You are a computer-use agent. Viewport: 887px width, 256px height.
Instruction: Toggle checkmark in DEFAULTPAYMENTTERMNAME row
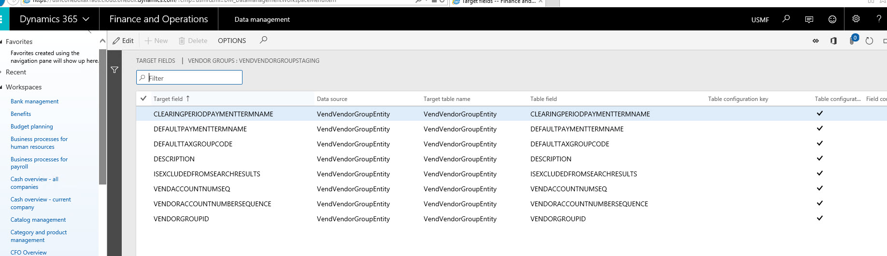[x=820, y=128]
